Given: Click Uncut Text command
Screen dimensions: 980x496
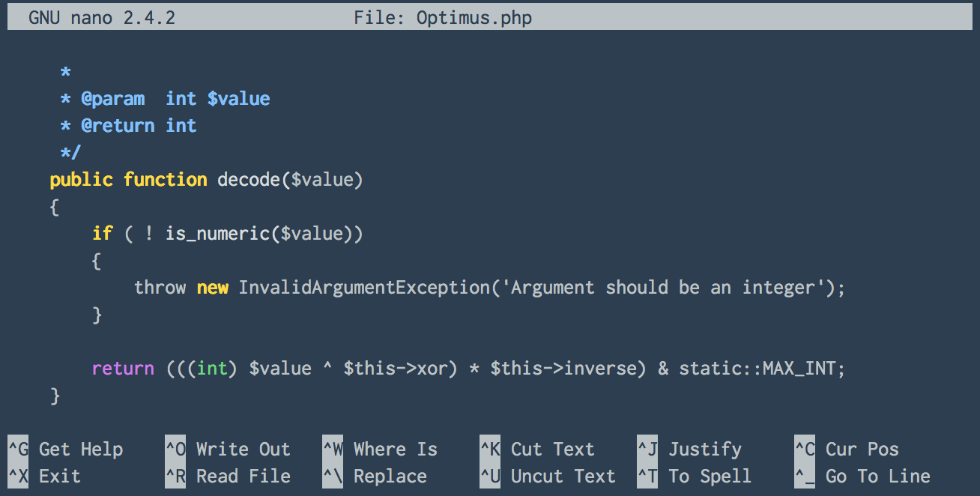Looking at the screenshot, I should [x=563, y=476].
